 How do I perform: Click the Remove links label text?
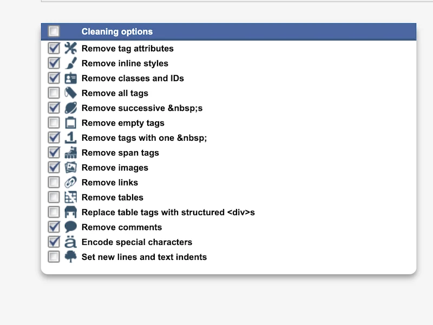[109, 183]
